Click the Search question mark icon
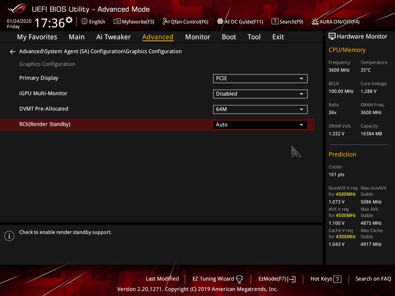The width and height of the screenshot is (395, 296). pyautogui.click(x=275, y=22)
